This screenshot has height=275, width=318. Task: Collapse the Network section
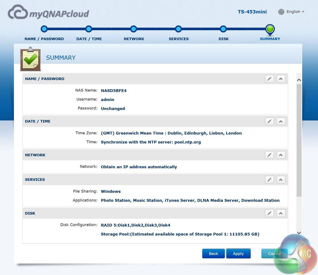(x=281, y=155)
